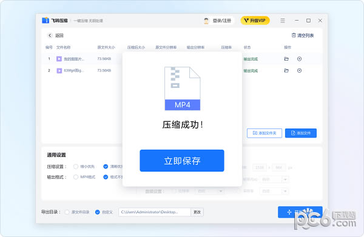Viewport: 364px width, 237px height.
Task: Open output folder for file row 2
Action: 286,70
